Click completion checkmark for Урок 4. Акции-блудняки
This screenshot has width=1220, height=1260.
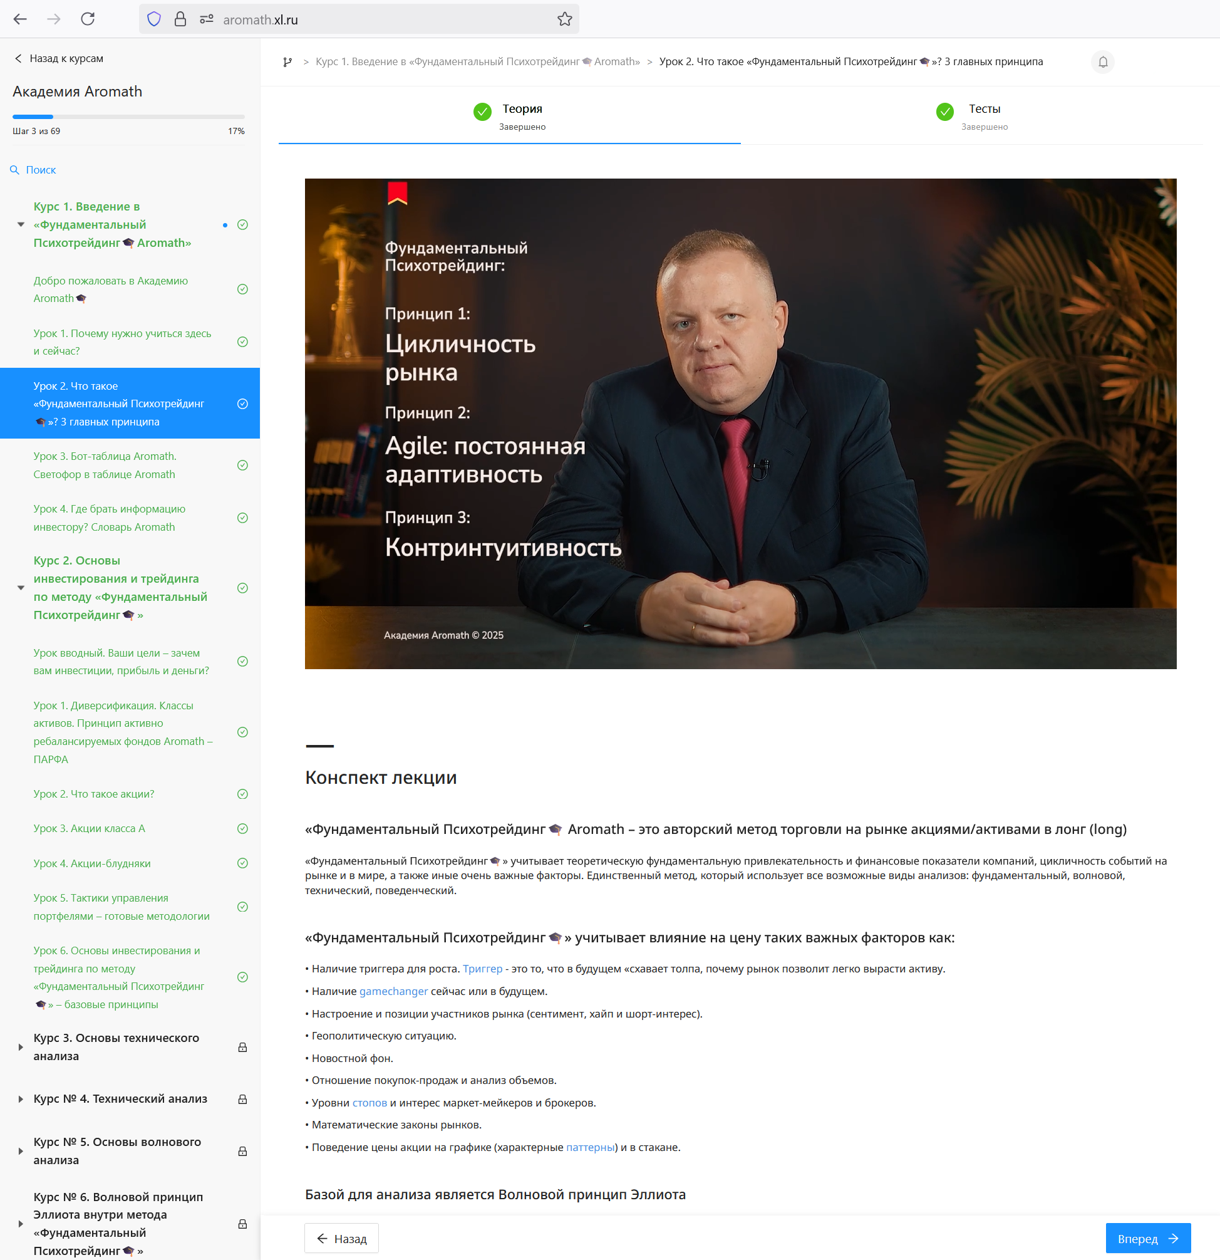point(242,863)
